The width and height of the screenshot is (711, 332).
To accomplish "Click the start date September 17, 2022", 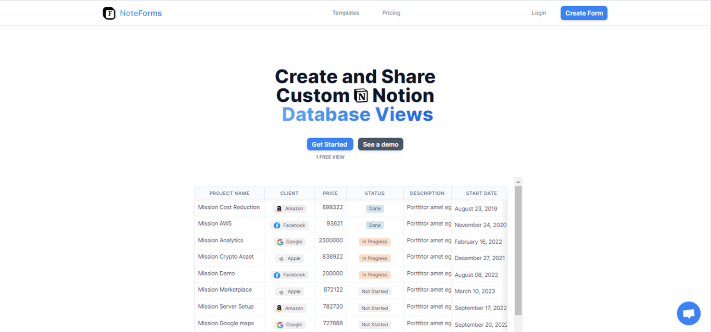I will [480, 308].
